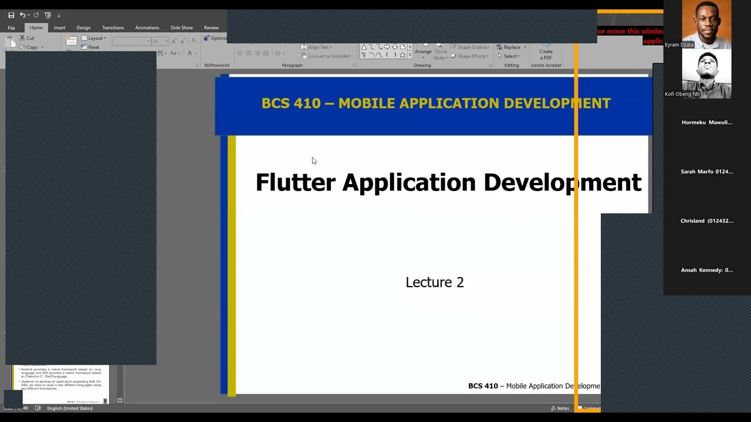Click Justify paragraph icon
Image resolution: width=751 pixels, height=422 pixels.
(266, 53)
